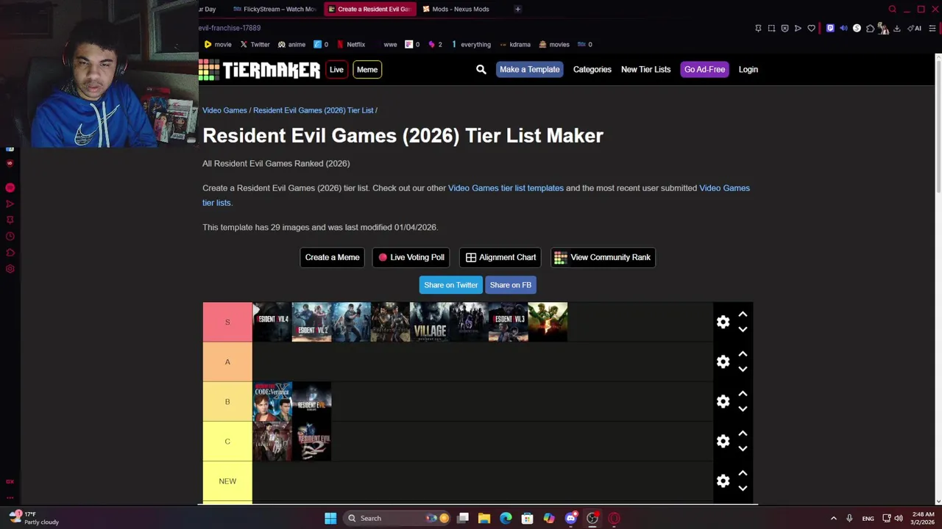Open settings gear for A tier row
Image resolution: width=942 pixels, height=529 pixels.
[723, 361]
